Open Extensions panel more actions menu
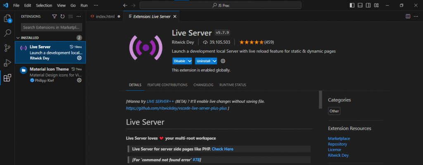This screenshot has width=423, height=165. point(79,16)
